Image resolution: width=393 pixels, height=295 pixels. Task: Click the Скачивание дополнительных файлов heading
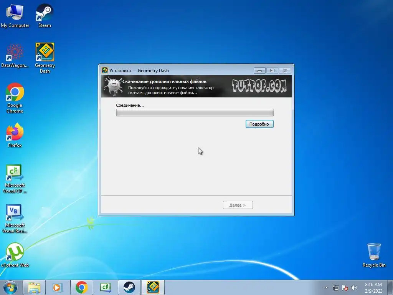click(x=164, y=81)
